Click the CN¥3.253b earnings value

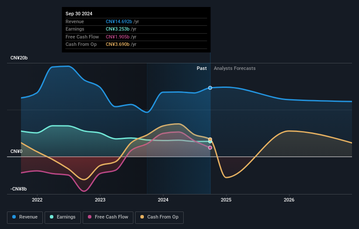tap(118, 29)
